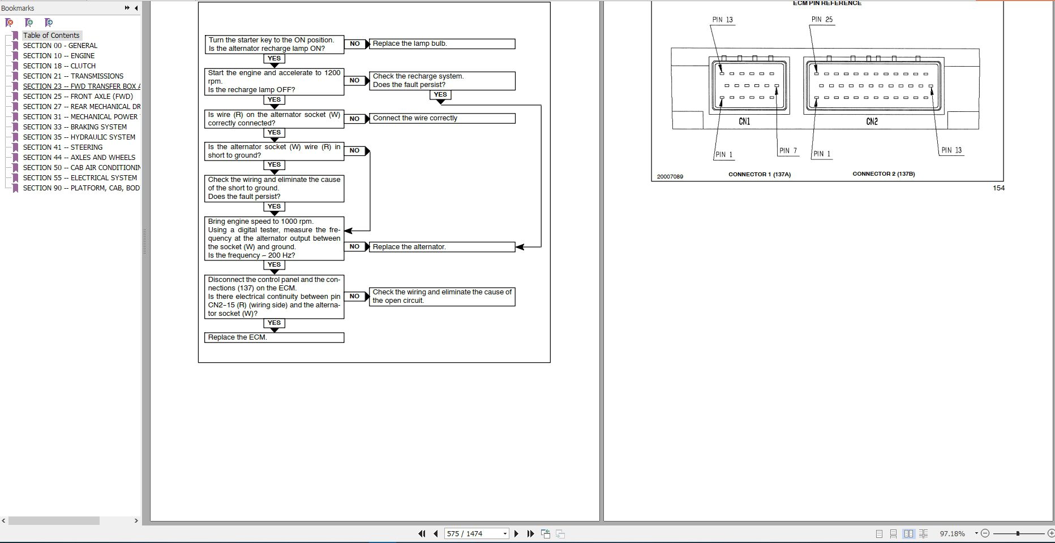Open the SECTION 21 -- TRANSMISSIONS bookmark
Screen dimensions: 1055x543
(73, 76)
